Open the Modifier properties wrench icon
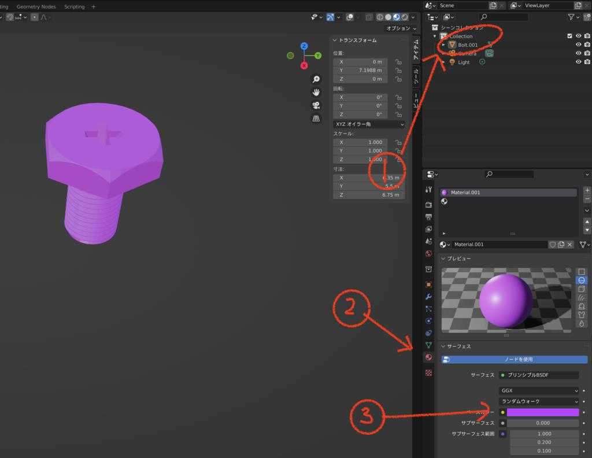Viewport: 592px width, 458px height. pyautogui.click(x=428, y=297)
